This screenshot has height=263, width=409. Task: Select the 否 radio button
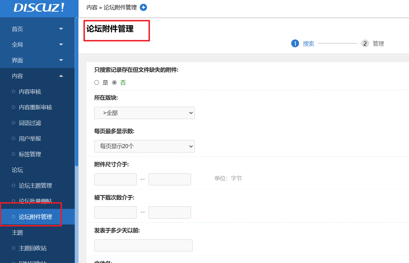(114, 83)
